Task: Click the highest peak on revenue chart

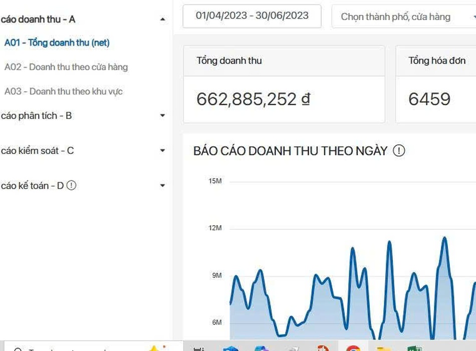Action: tap(444, 238)
